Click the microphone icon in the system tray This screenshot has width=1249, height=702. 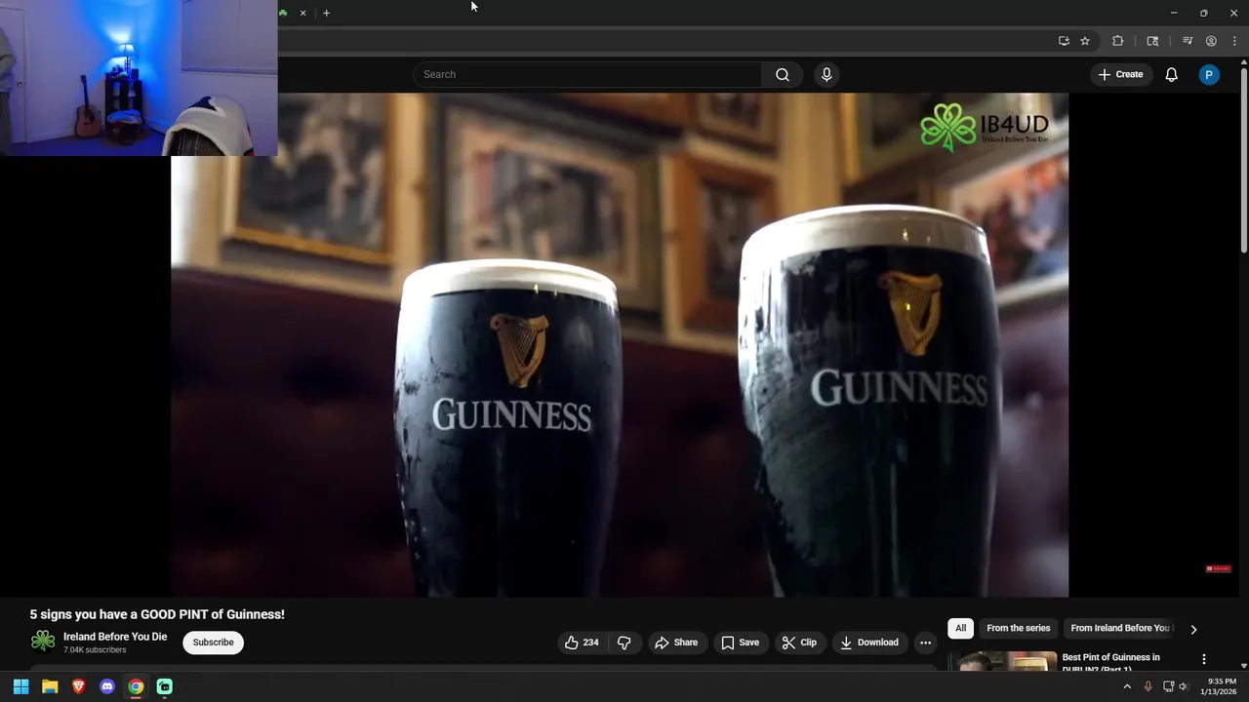point(1148,686)
